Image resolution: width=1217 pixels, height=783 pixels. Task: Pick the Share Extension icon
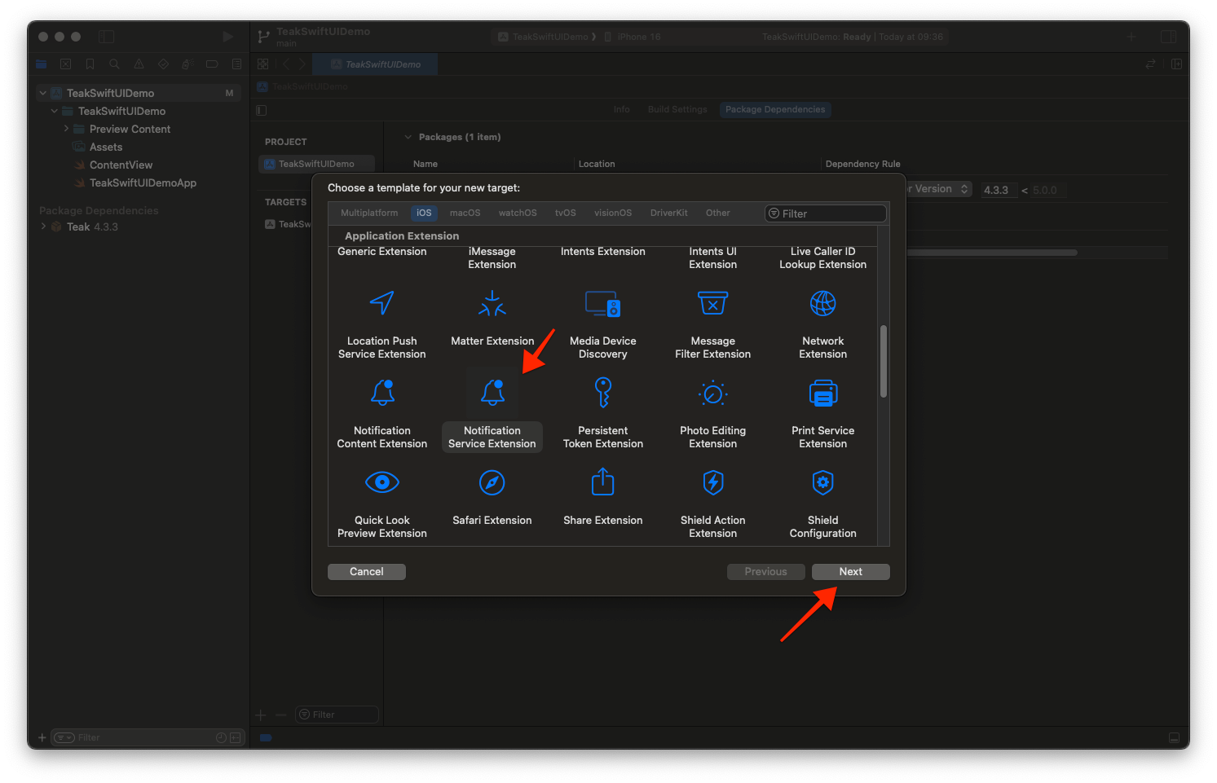[602, 482]
